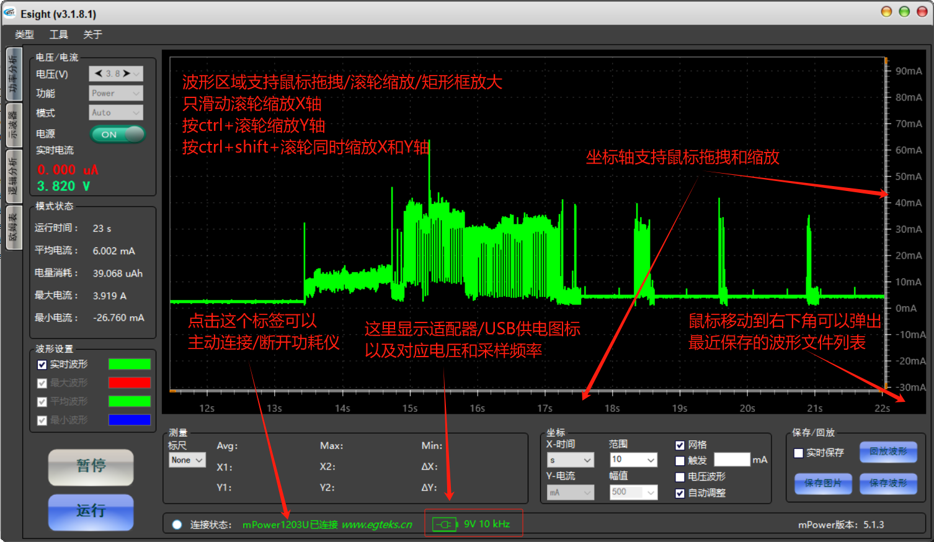
Task: Expand the 范围 dropdown showing 10
Action: tap(633, 460)
